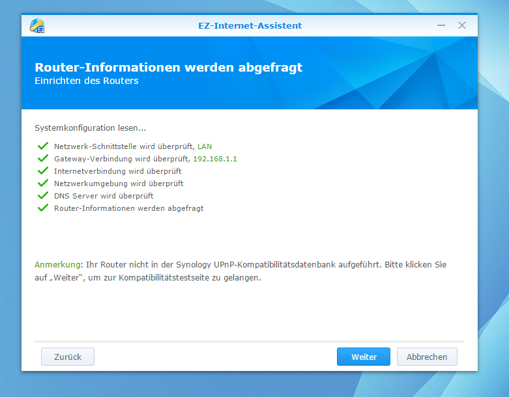Minimize the EZ-Internet-Assistent window
This screenshot has width=509, height=397.
pyautogui.click(x=441, y=25)
